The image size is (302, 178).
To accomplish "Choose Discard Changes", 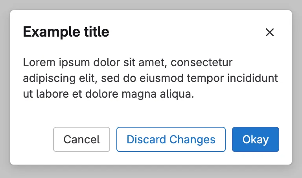I will [171, 139].
